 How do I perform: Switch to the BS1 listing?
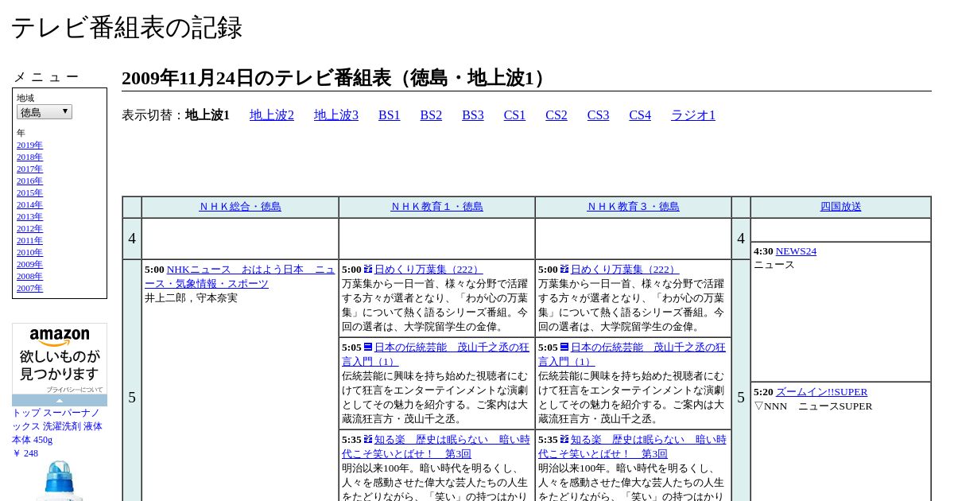pos(390,115)
